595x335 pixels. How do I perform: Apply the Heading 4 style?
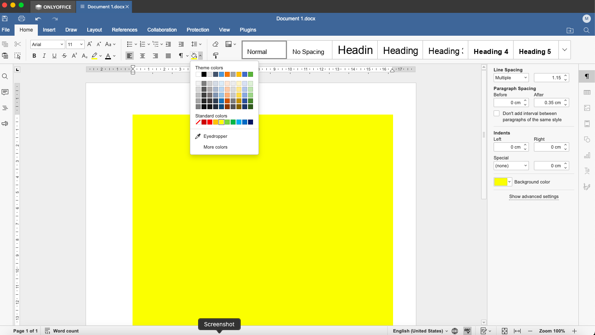coord(491,50)
